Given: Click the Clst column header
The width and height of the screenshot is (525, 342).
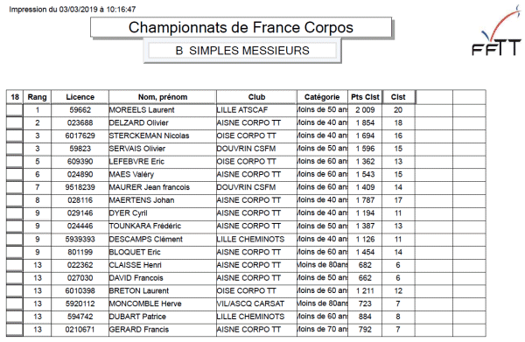Looking at the screenshot, I should point(398,97).
